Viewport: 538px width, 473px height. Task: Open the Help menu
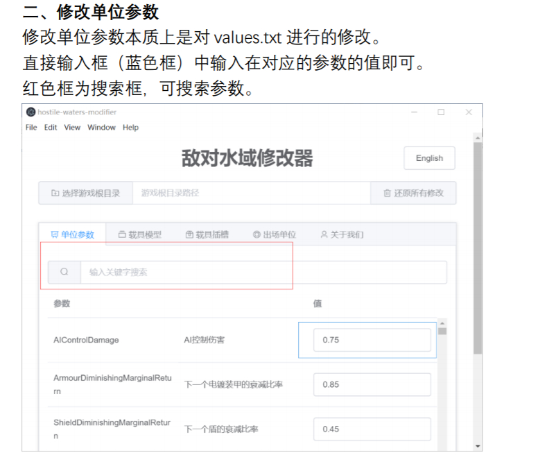click(131, 128)
